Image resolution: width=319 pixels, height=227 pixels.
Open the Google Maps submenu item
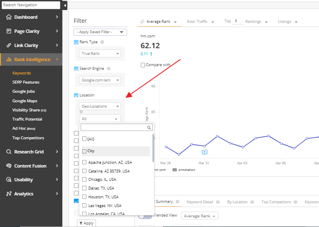click(25, 101)
